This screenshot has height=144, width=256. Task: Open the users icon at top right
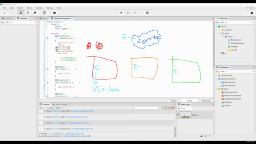point(252,13)
